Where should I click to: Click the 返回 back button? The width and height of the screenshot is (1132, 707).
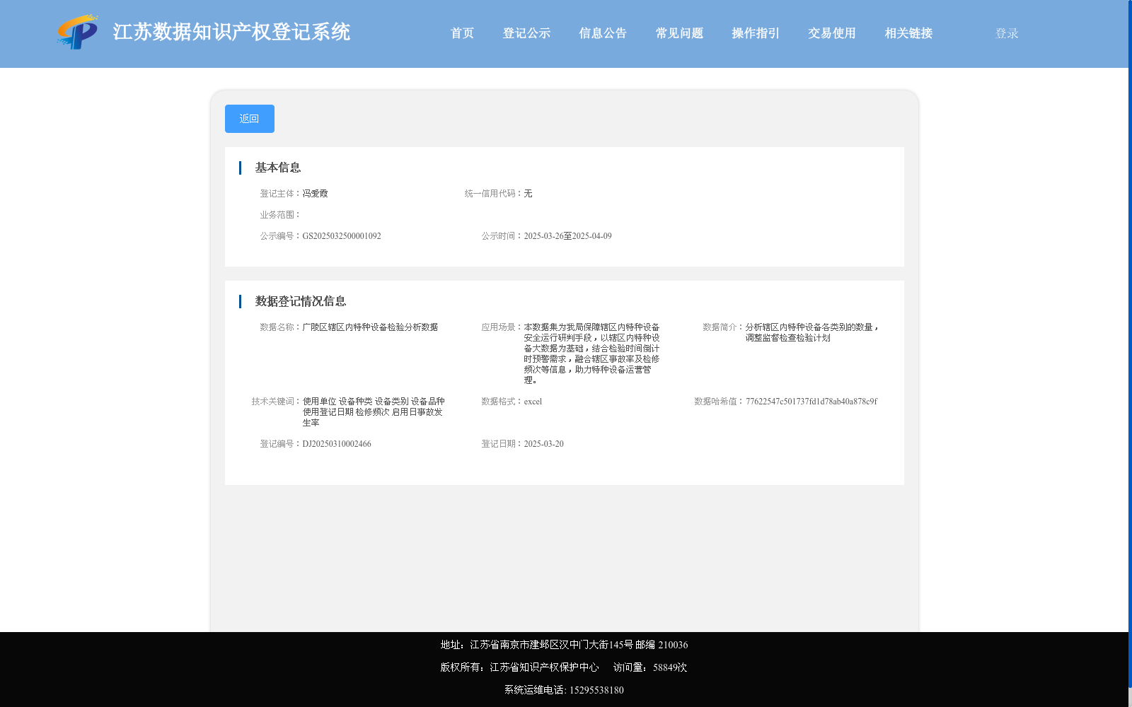(250, 119)
